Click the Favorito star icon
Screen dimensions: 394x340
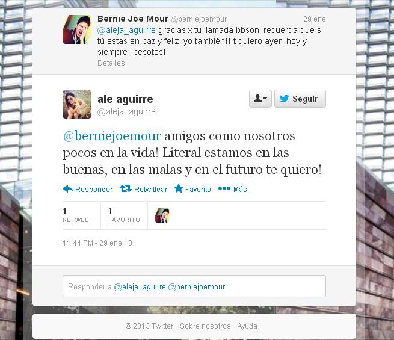pyautogui.click(x=179, y=188)
